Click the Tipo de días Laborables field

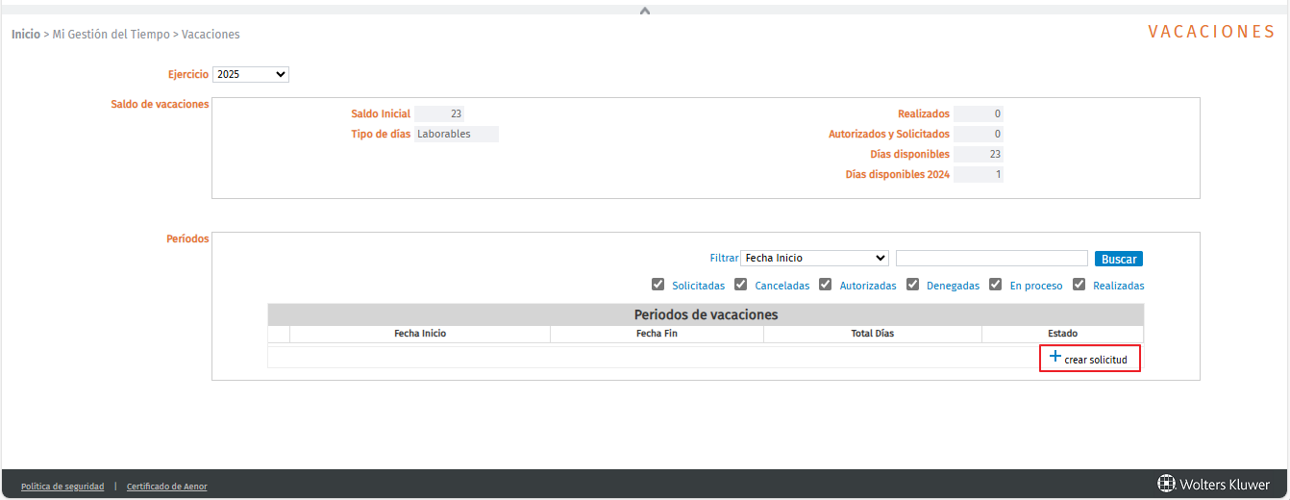click(457, 134)
